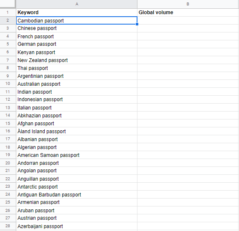Select row 14 via its row number

pyautogui.click(x=8, y=115)
